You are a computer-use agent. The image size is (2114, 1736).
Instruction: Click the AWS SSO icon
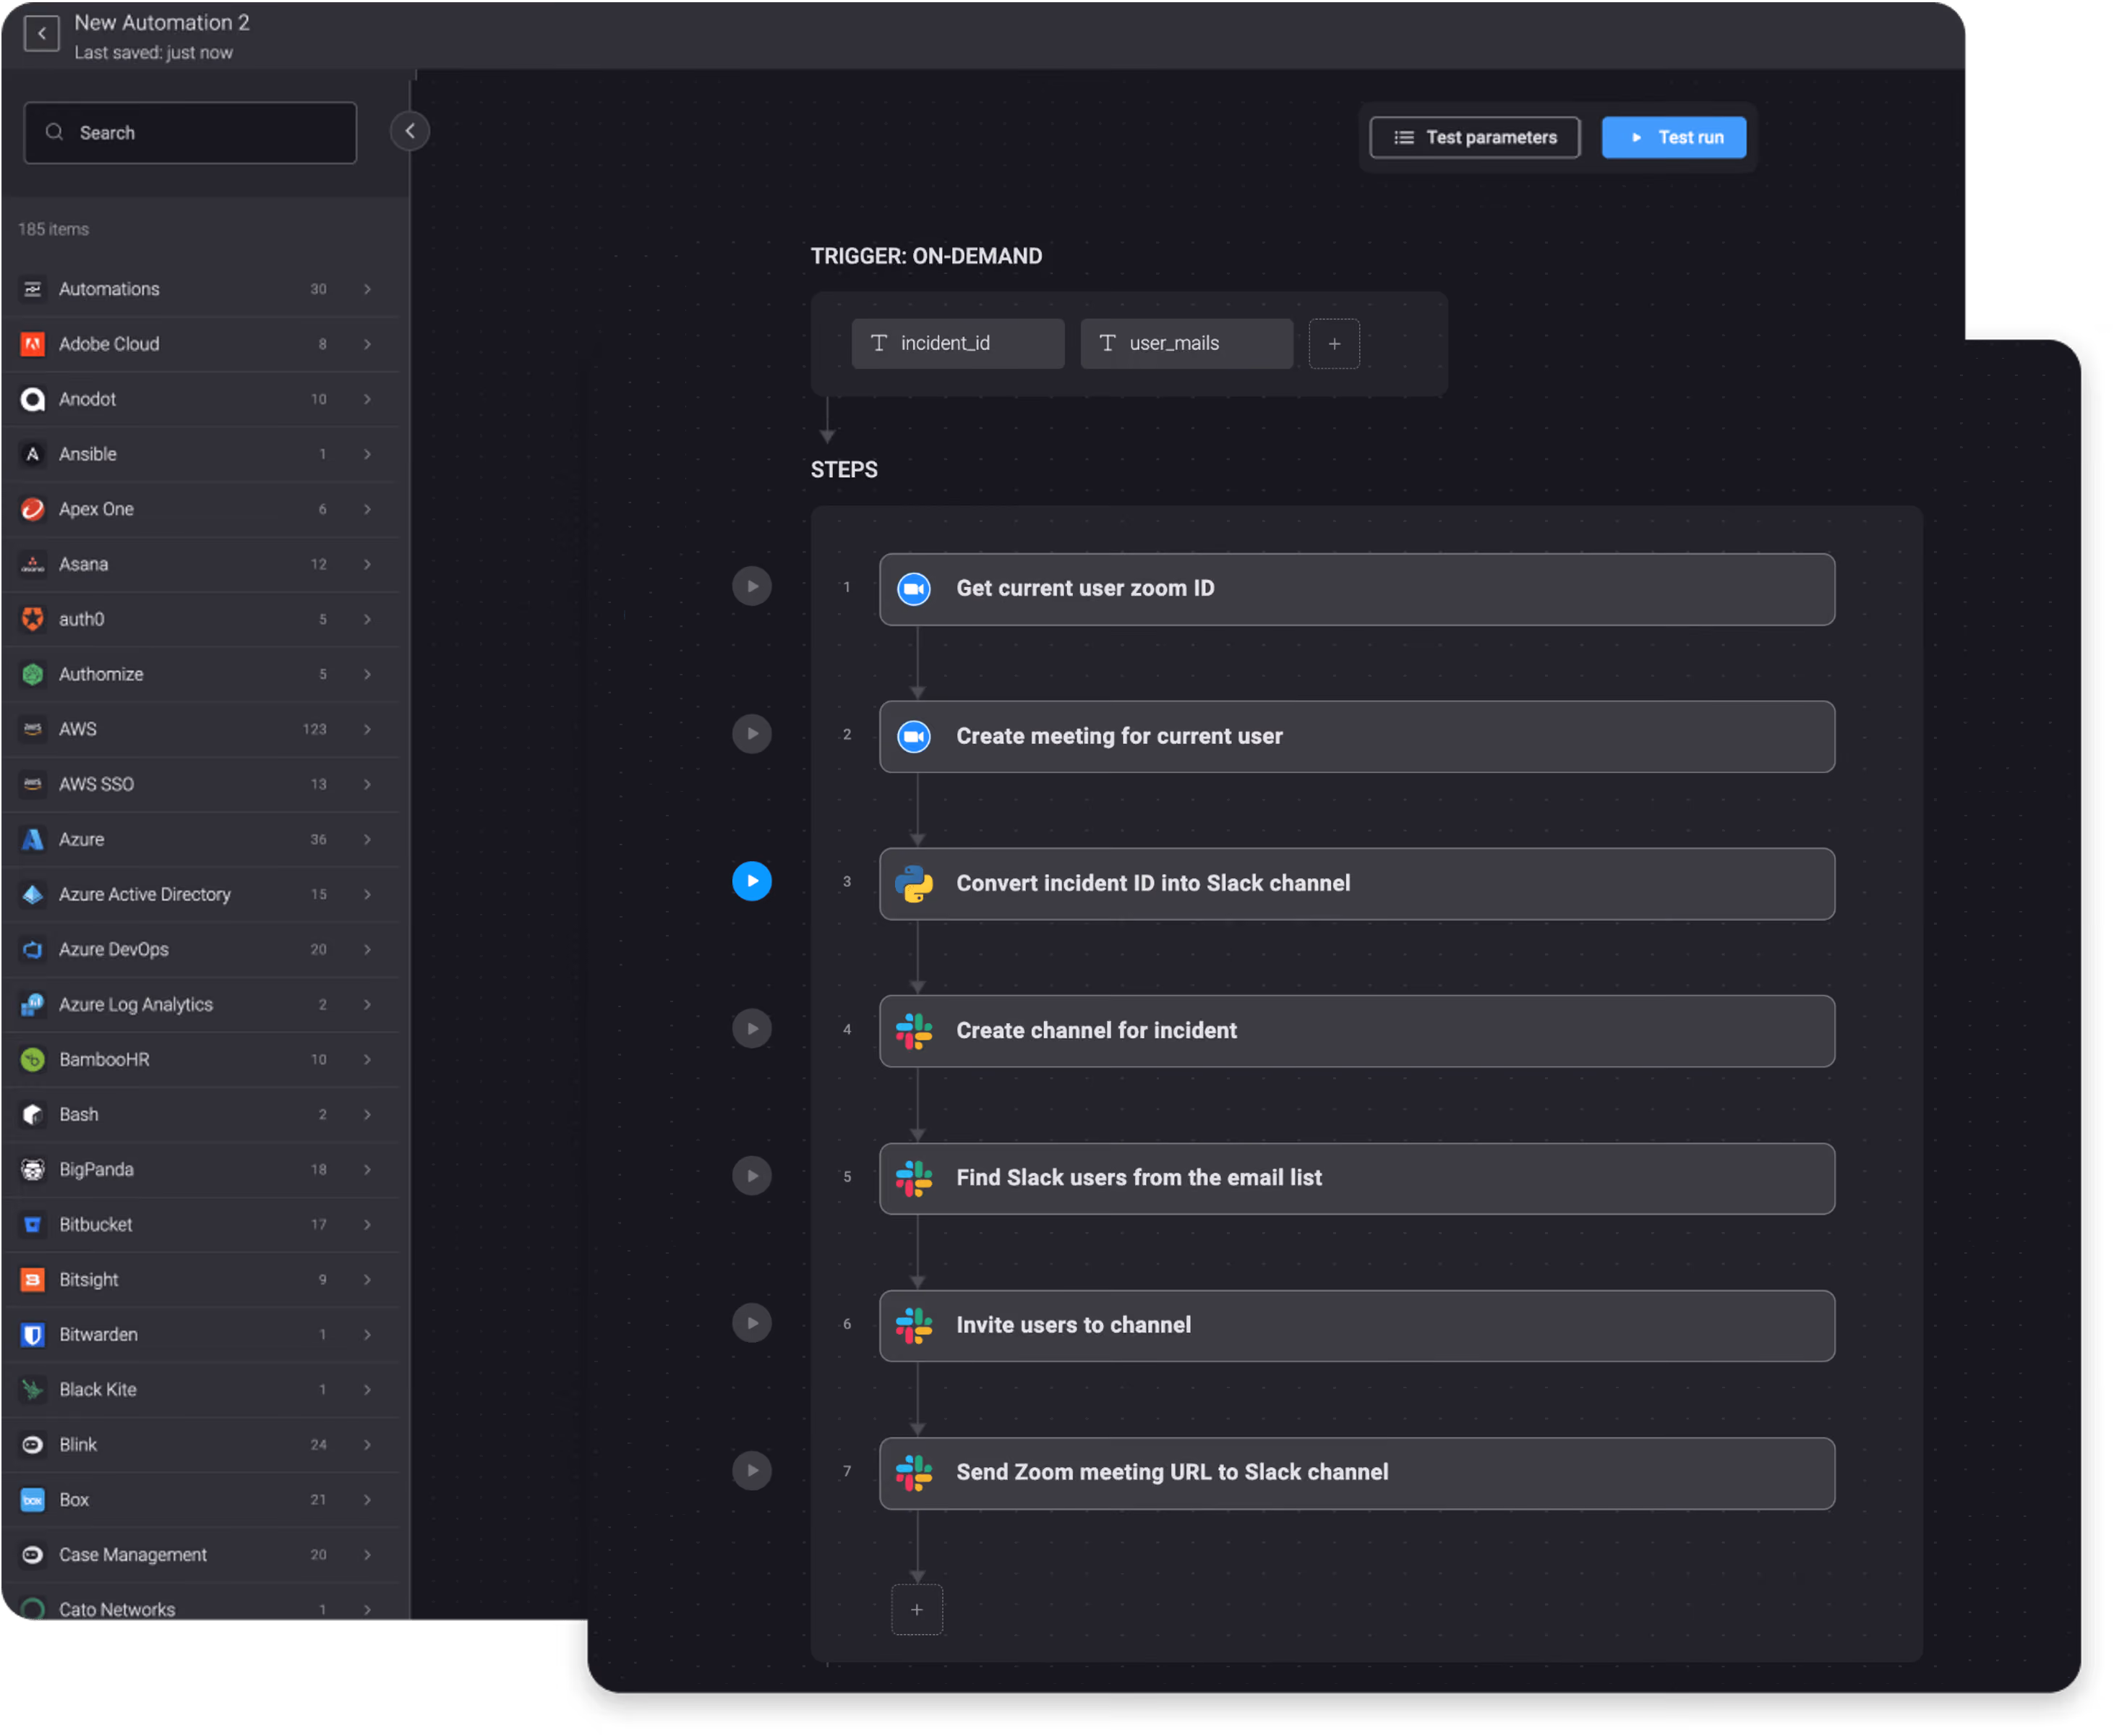click(33, 785)
